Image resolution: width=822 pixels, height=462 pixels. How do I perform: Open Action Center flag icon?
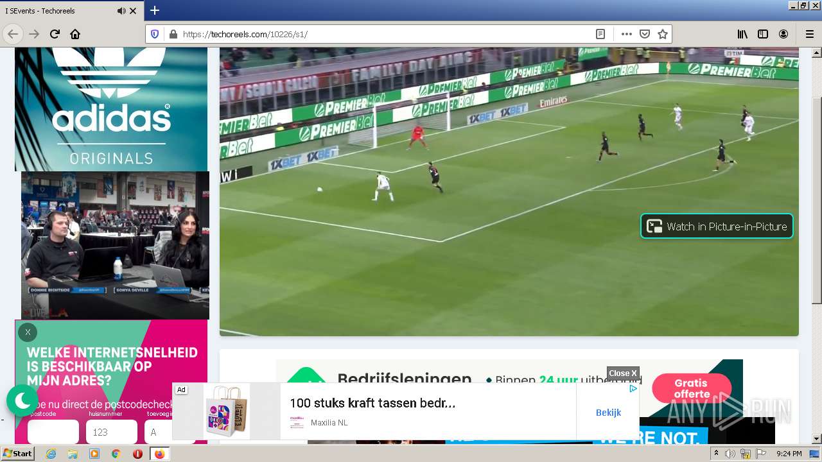(x=761, y=454)
